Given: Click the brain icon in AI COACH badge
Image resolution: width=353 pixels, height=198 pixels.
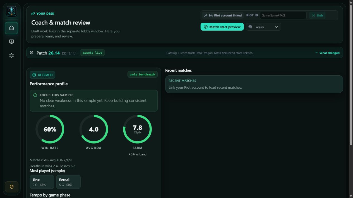Looking at the screenshot, I should coord(34,75).
